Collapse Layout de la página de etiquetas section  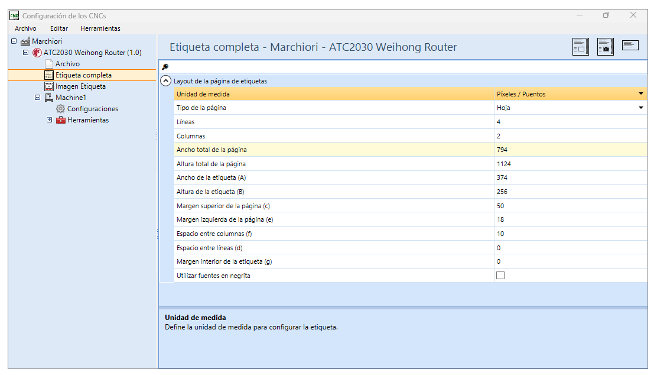pyautogui.click(x=165, y=81)
